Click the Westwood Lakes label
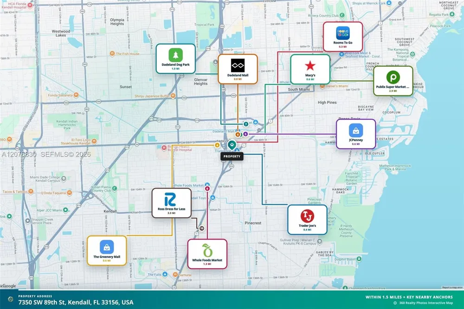 (61, 33)
